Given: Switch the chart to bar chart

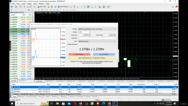Looking at the screenshot, I should point(71,7).
